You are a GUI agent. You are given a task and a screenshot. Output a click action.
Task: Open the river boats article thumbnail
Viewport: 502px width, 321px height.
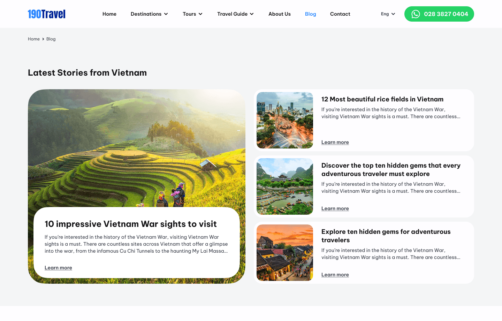(285, 186)
